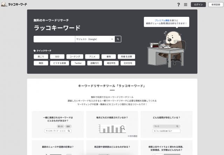Select the 韓国 quick search tag
Viewport: 224px width, 155px height.
(41, 63)
